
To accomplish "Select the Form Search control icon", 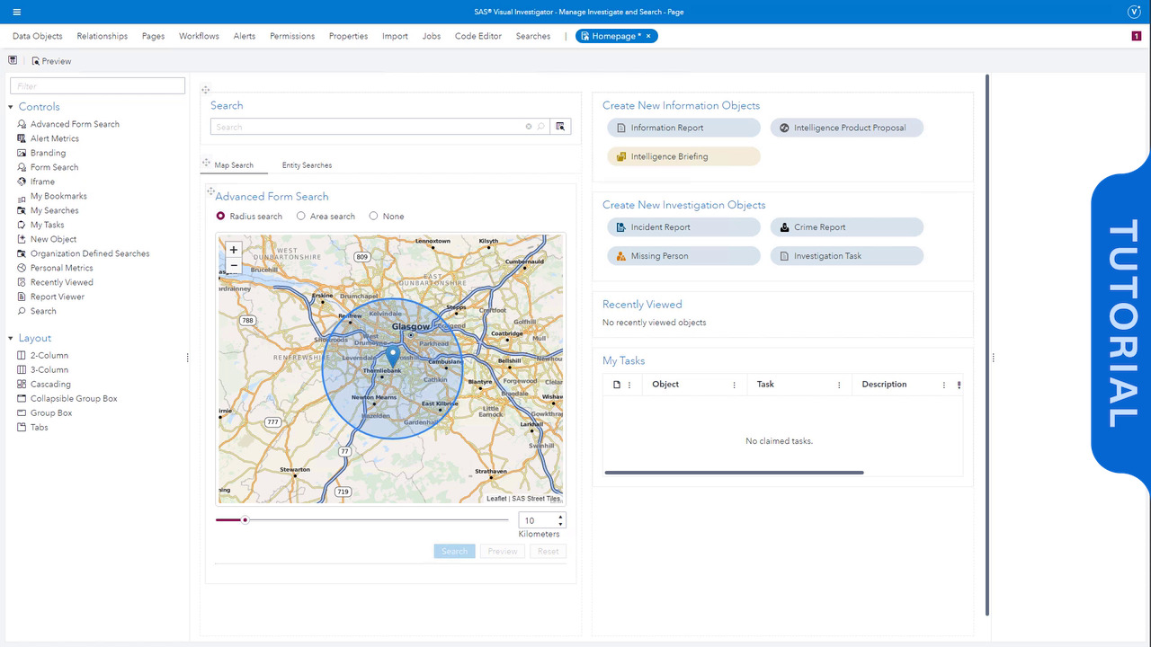I will pyautogui.click(x=22, y=167).
